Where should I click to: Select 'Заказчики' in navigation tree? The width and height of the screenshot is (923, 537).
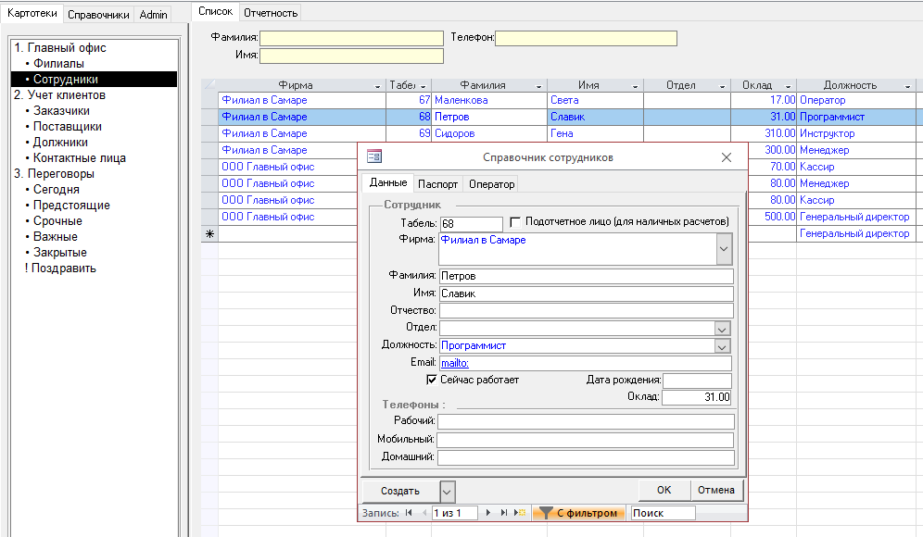click(61, 111)
